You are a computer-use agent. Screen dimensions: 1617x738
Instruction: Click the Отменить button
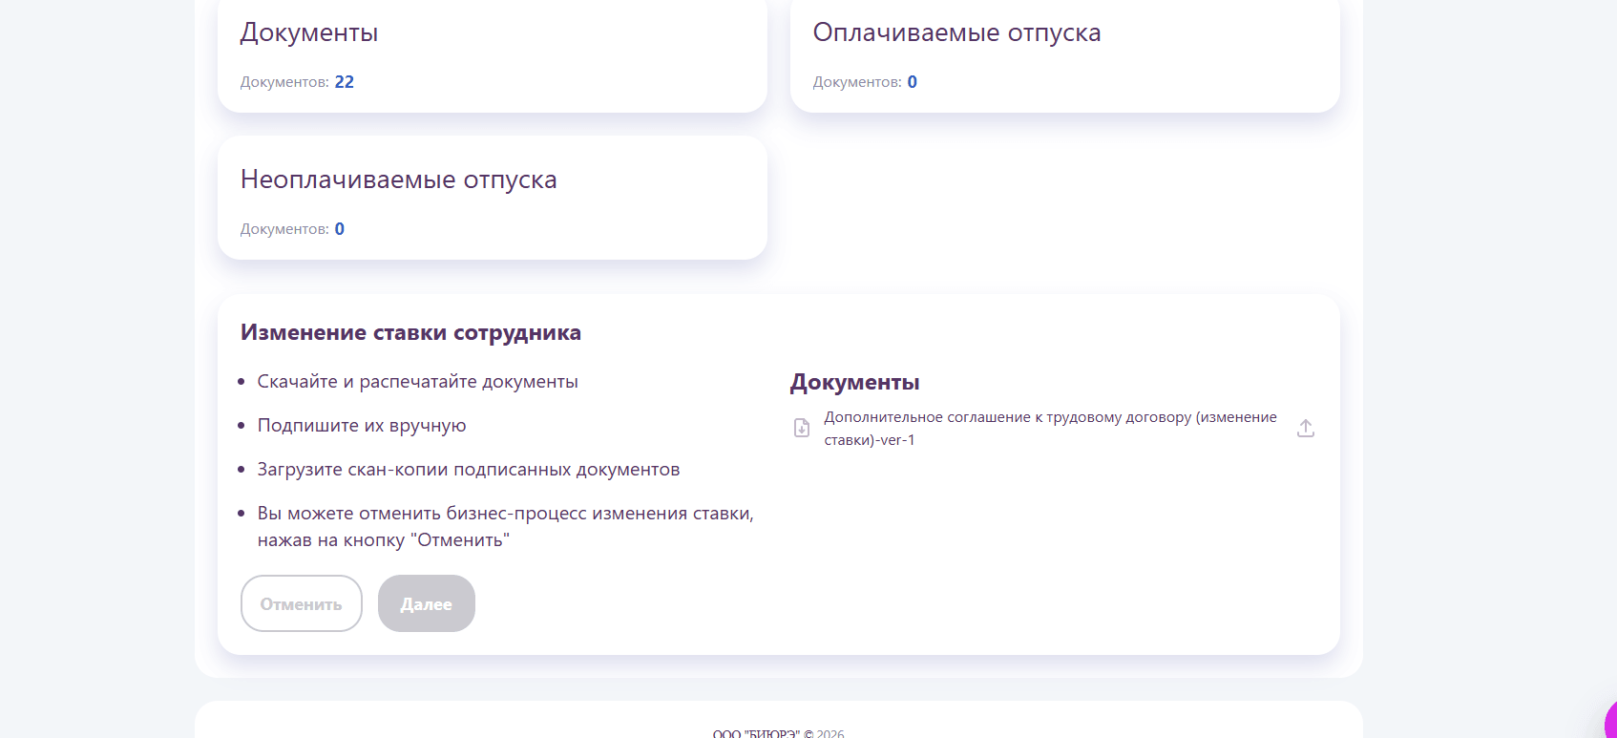[x=302, y=603]
